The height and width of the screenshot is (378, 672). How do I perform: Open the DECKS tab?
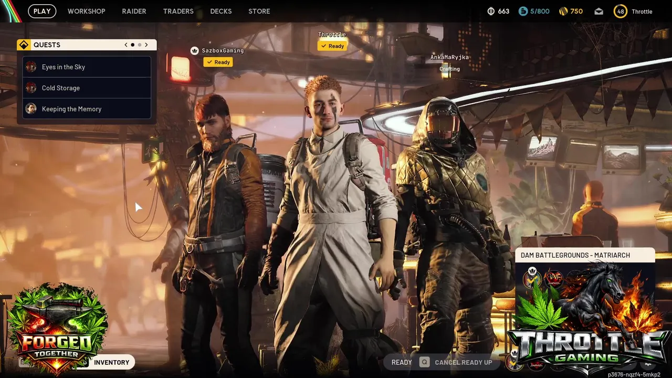tap(220, 11)
